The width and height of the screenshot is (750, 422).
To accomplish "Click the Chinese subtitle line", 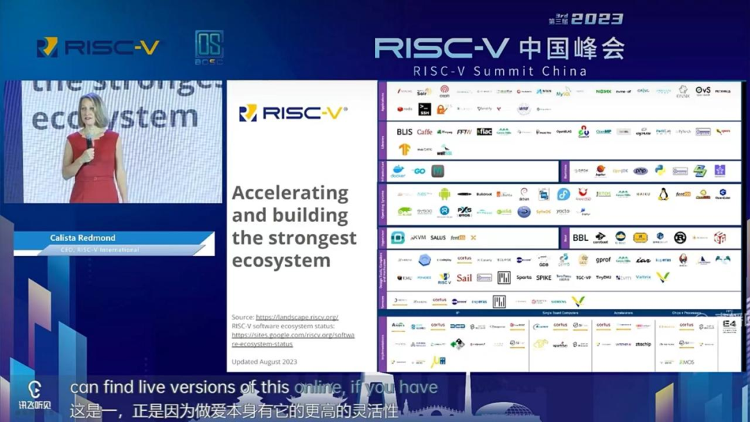I will coord(235,411).
